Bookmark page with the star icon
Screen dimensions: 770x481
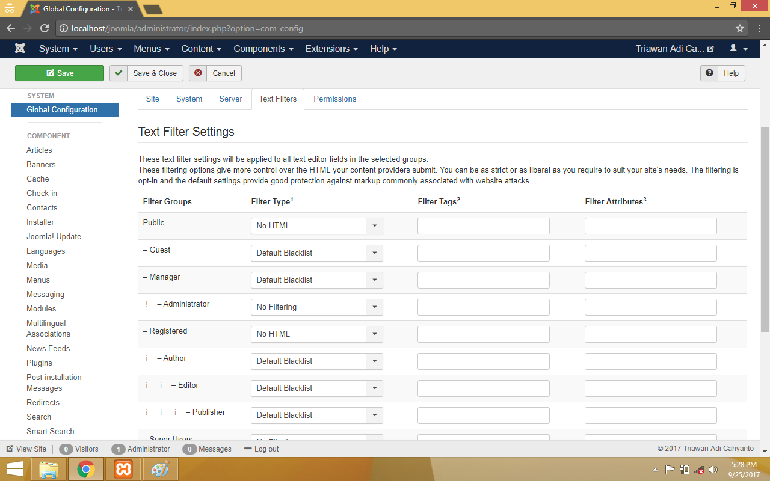click(740, 28)
